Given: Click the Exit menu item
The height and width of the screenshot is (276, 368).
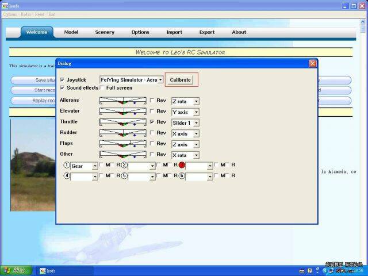Looking at the screenshot, I should [x=52, y=14].
